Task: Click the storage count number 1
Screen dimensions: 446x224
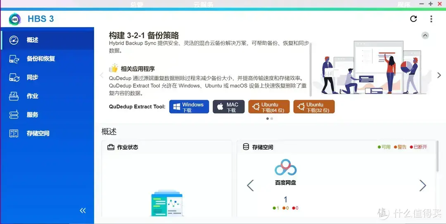Action: (286, 200)
